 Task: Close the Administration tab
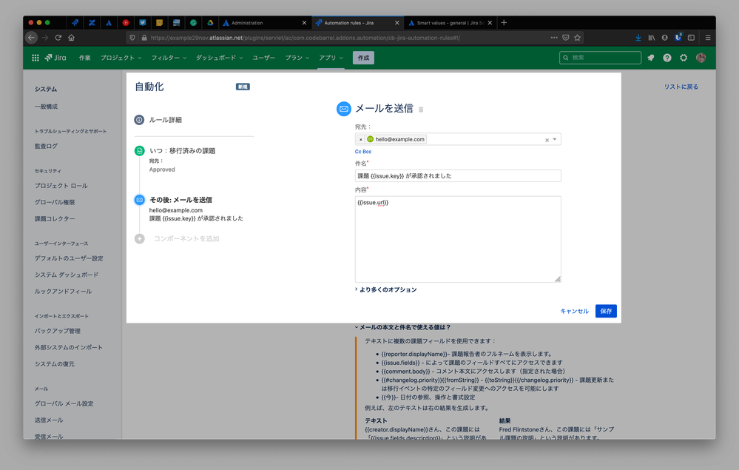click(x=304, y=23)
